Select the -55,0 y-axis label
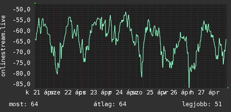 [22, 20]
